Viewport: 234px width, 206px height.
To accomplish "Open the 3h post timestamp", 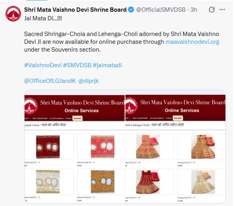I will (x=194, y=10).
